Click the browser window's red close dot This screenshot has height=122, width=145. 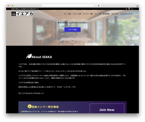(8, 5)
